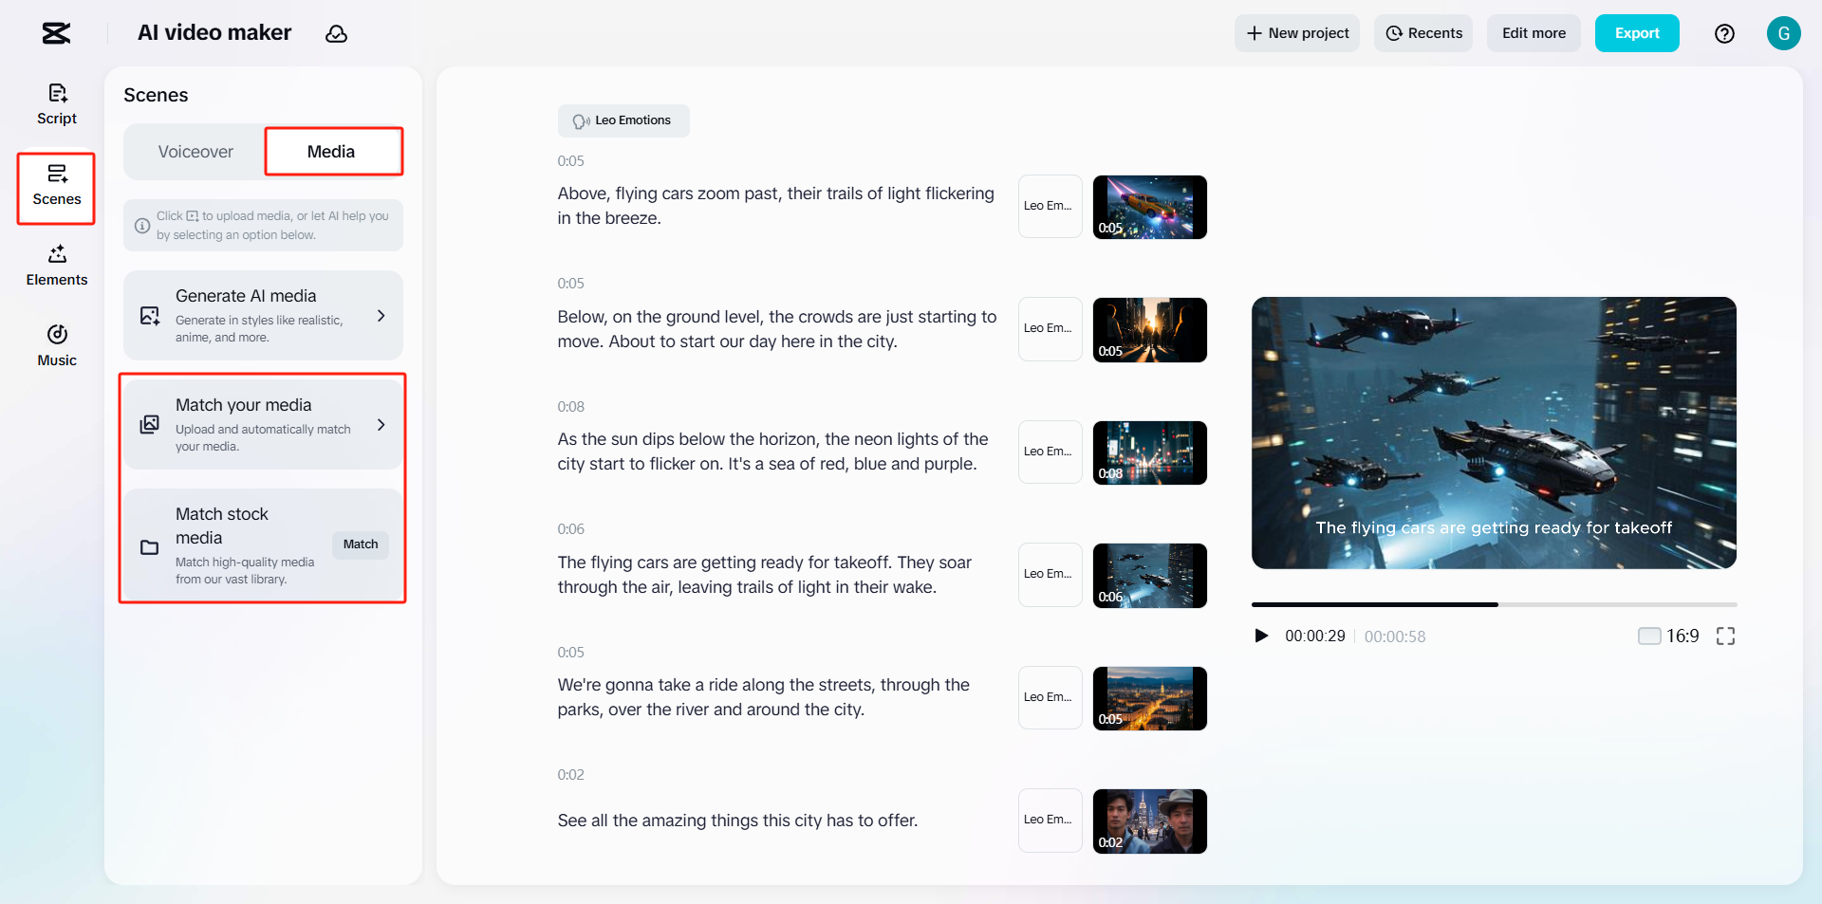
Task: Edit the 'See all the amazing things' script text
Action: click(x=737, y=821)
